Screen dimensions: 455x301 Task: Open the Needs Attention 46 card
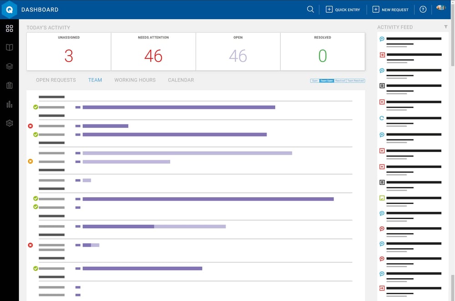pyautogui.click(x=153, y=51)
